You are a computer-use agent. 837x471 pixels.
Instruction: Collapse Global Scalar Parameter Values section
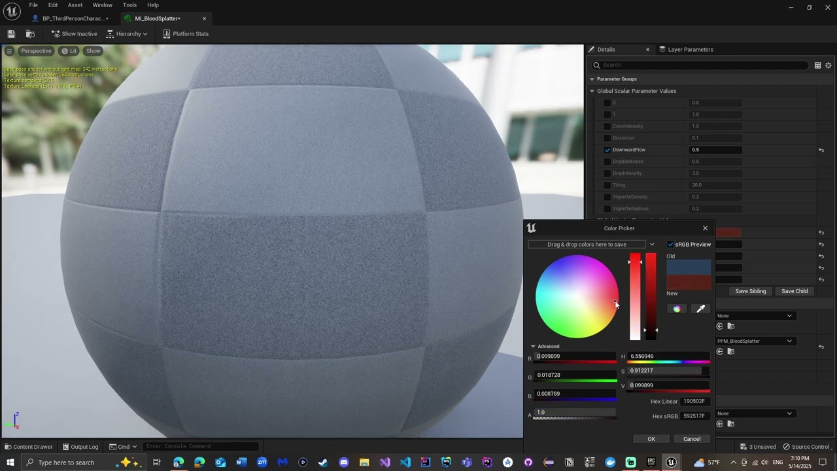(592, 91)
